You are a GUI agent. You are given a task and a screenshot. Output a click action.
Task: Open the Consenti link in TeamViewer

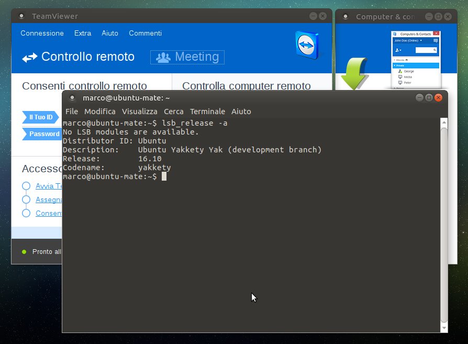click(49, 213)
